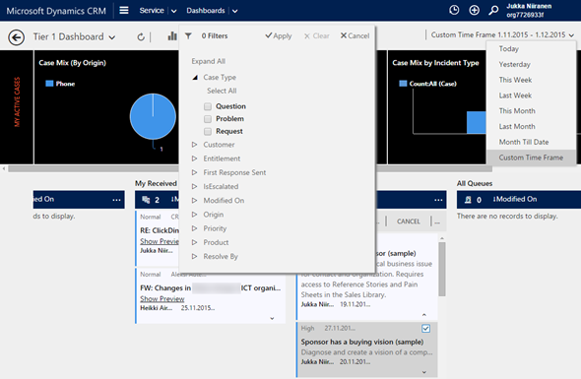Collapse the Case Type filter group
Image resolution: width=581 pixels, height=379 pixels.
pyautogui.click(x=195, y=78)
